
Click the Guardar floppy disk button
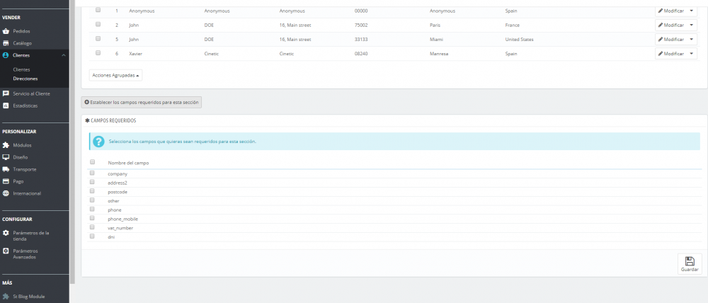click(690, 264)
